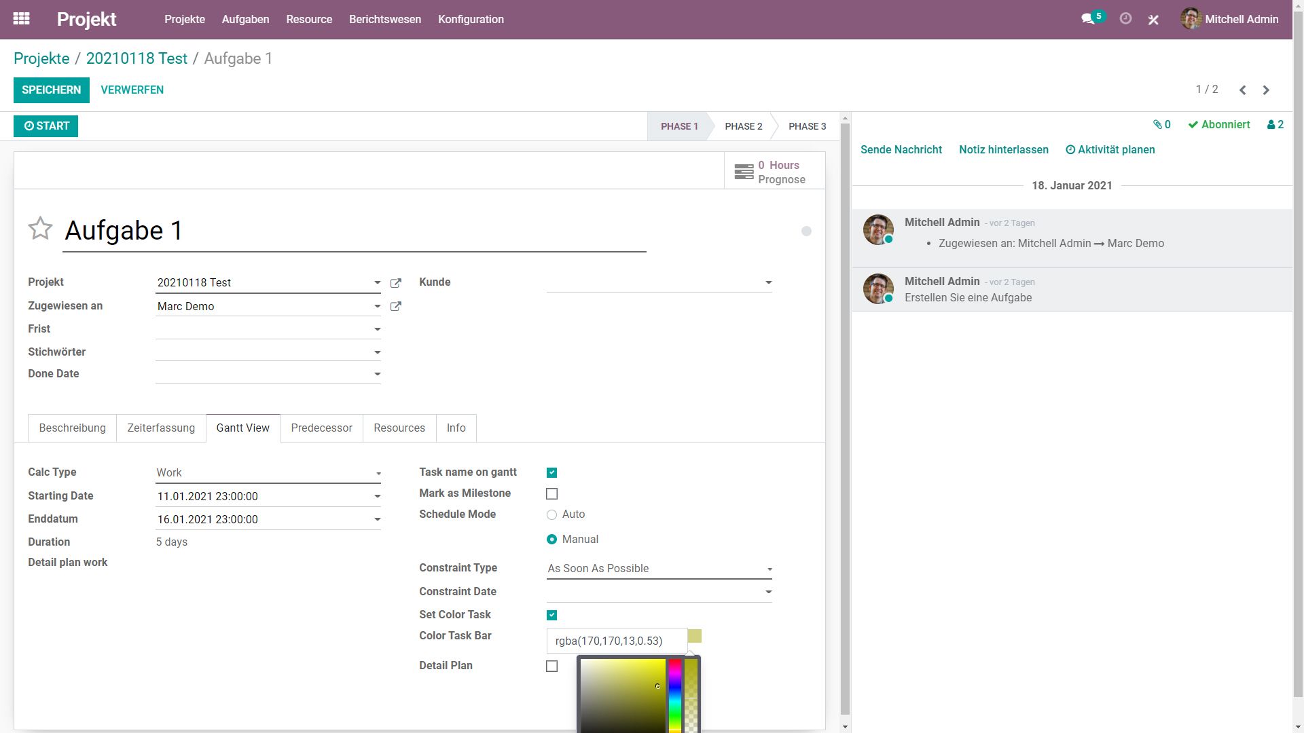The height and width of the screenshot is (733, 1304).
Task: Star Aufgabe 1 as favorite
Action: click(40, 229)
